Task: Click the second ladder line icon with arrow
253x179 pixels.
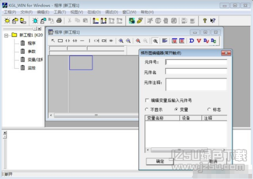Action: 104,21
